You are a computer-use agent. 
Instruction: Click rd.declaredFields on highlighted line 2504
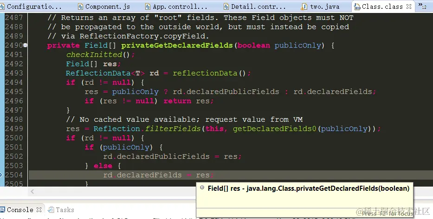pos(142,175)
